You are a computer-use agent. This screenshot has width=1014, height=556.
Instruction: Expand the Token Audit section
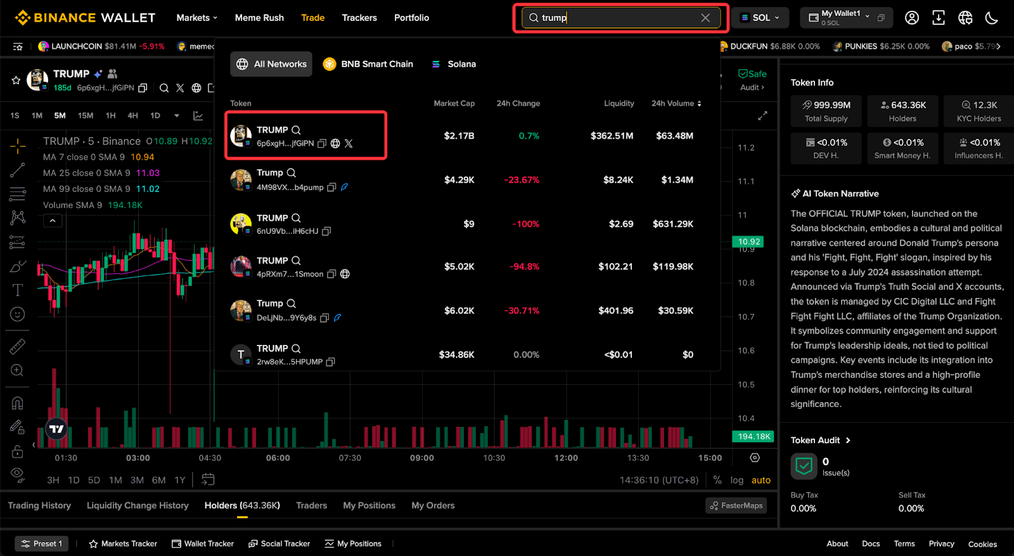[x=820, y=440]
